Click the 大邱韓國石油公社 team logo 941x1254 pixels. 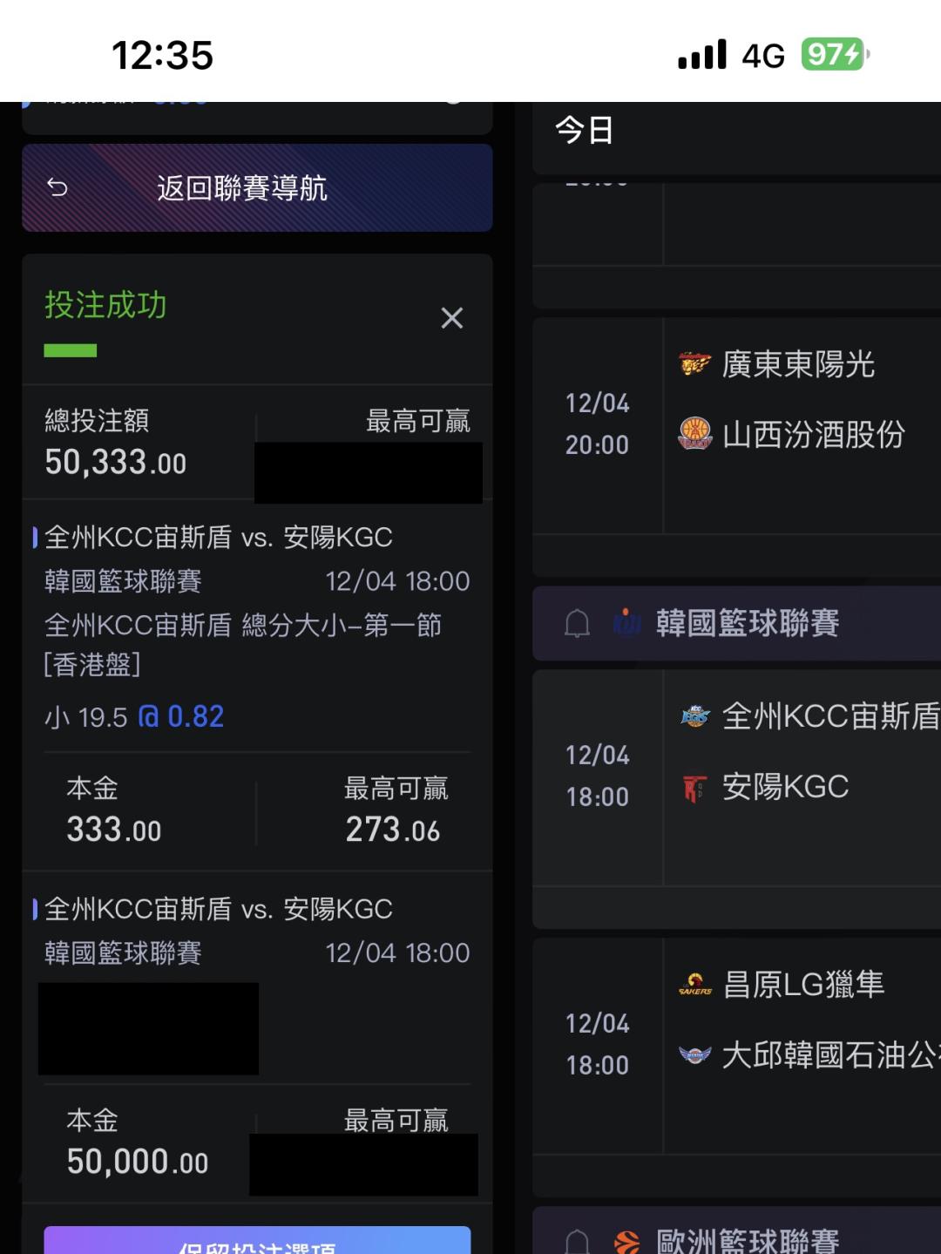694,1055
